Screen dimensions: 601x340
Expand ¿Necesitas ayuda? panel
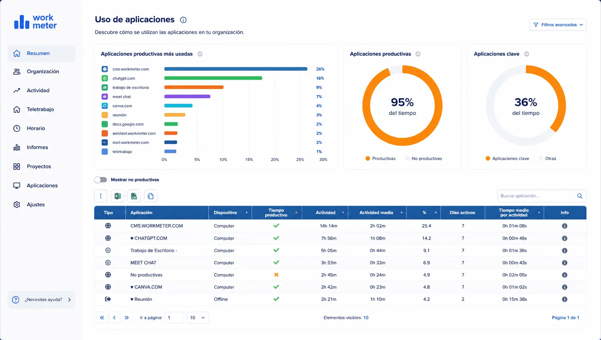pos(41,300)
